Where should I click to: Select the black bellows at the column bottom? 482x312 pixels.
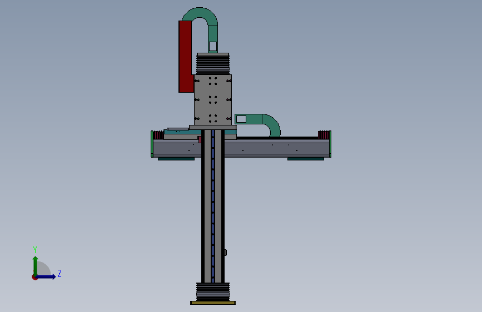click(213, 291)
